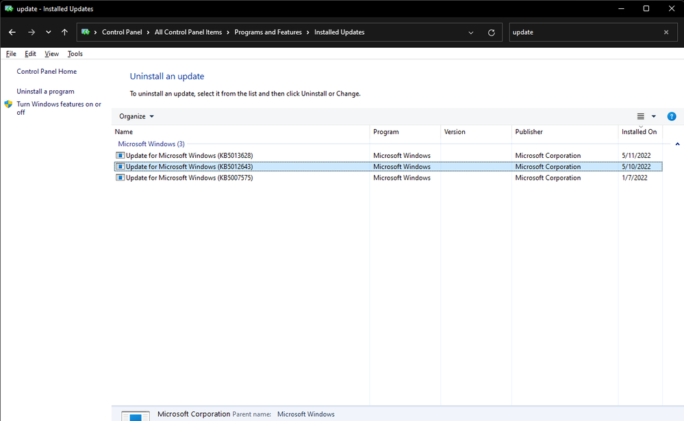684x421 pixels.
Task: Maximize the Installed Updates window
Action: tap(646, 9)
